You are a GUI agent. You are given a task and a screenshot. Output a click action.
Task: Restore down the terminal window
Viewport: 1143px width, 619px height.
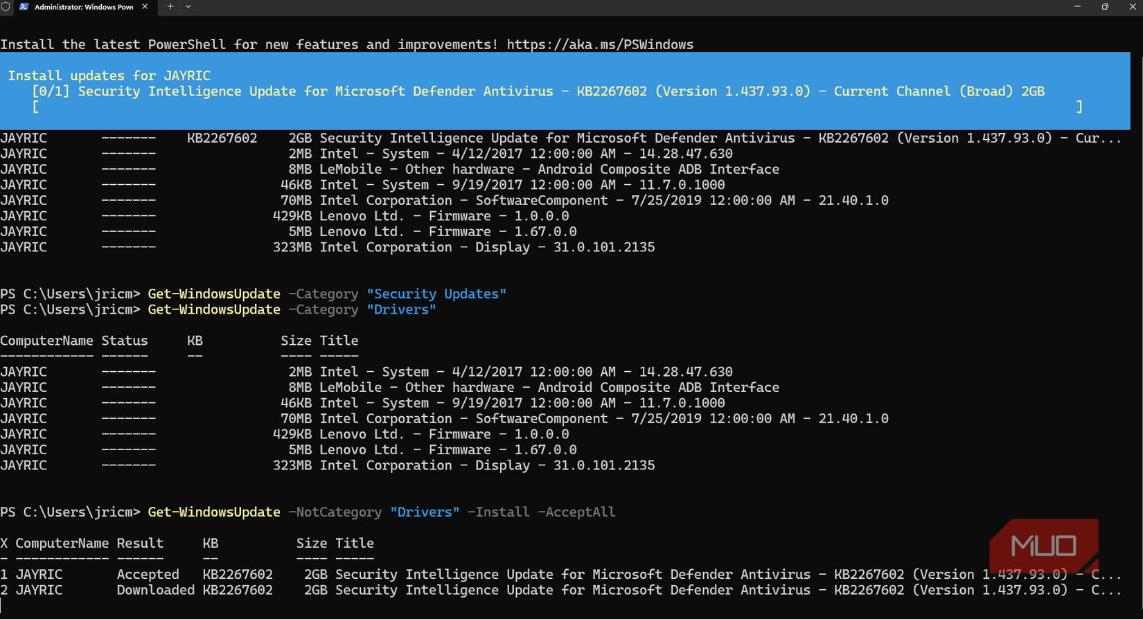(x=1105, y=7)
